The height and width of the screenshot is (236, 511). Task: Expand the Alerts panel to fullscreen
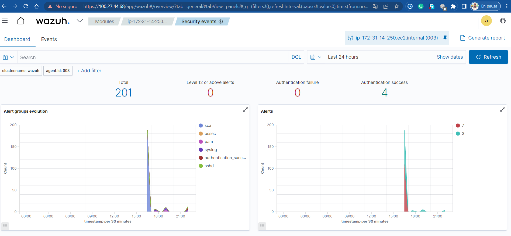pyautogui.click(x=502, y=109)
